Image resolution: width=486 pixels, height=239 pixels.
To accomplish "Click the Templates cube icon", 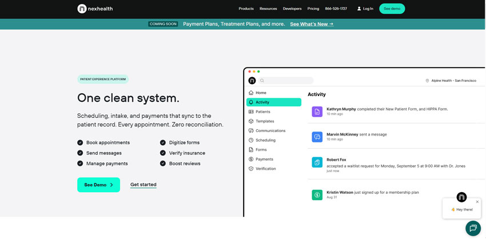I will click(251, 121).
